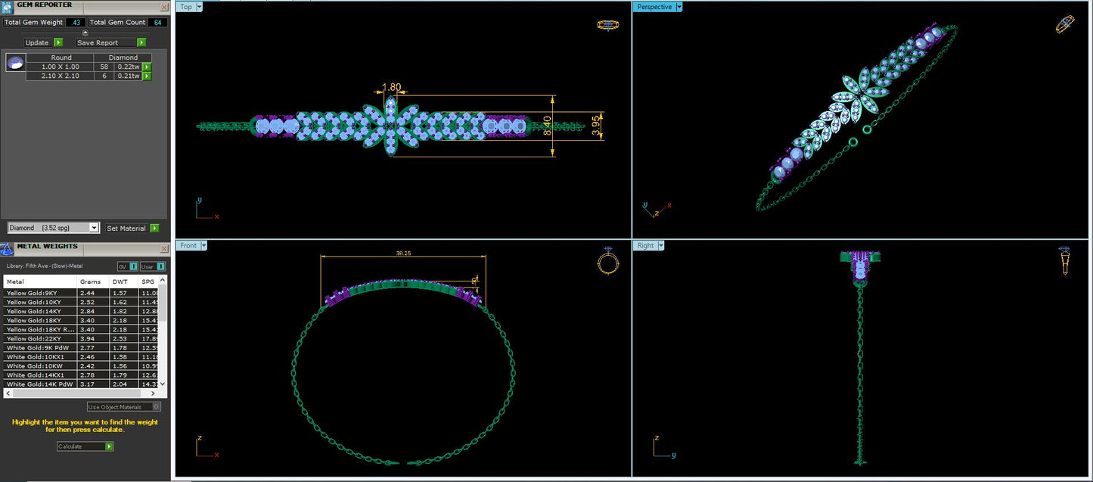Screen dimensions: 1093x482
Task: Click the 8.40 dimension in Top view
Action: click(x=548, y=126)
